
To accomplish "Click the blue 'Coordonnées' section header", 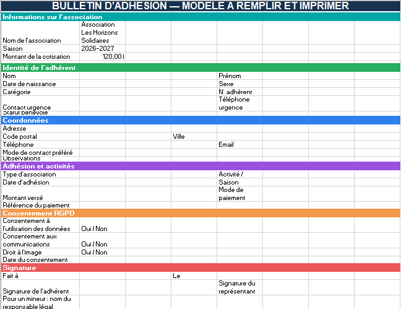I will (200, 120).
